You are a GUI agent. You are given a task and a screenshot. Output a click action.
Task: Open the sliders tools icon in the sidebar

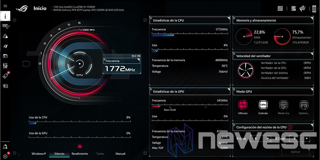pyautogui.click(x=5, y=66)
